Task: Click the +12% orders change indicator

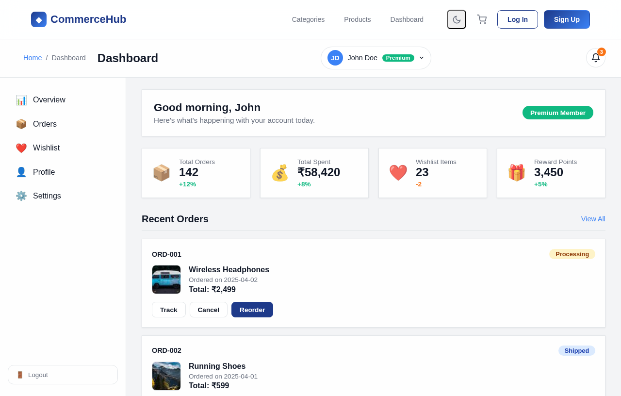Action: (187, 184)
